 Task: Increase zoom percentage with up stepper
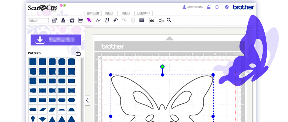(160, 19)
